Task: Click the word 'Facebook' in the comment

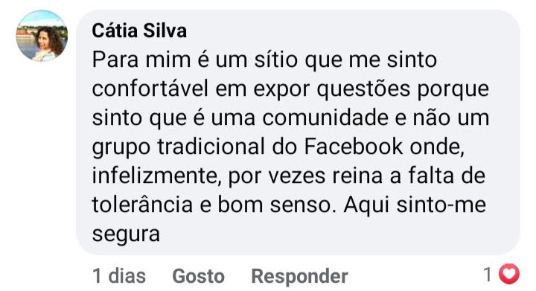Action: [x=354, y=147]
